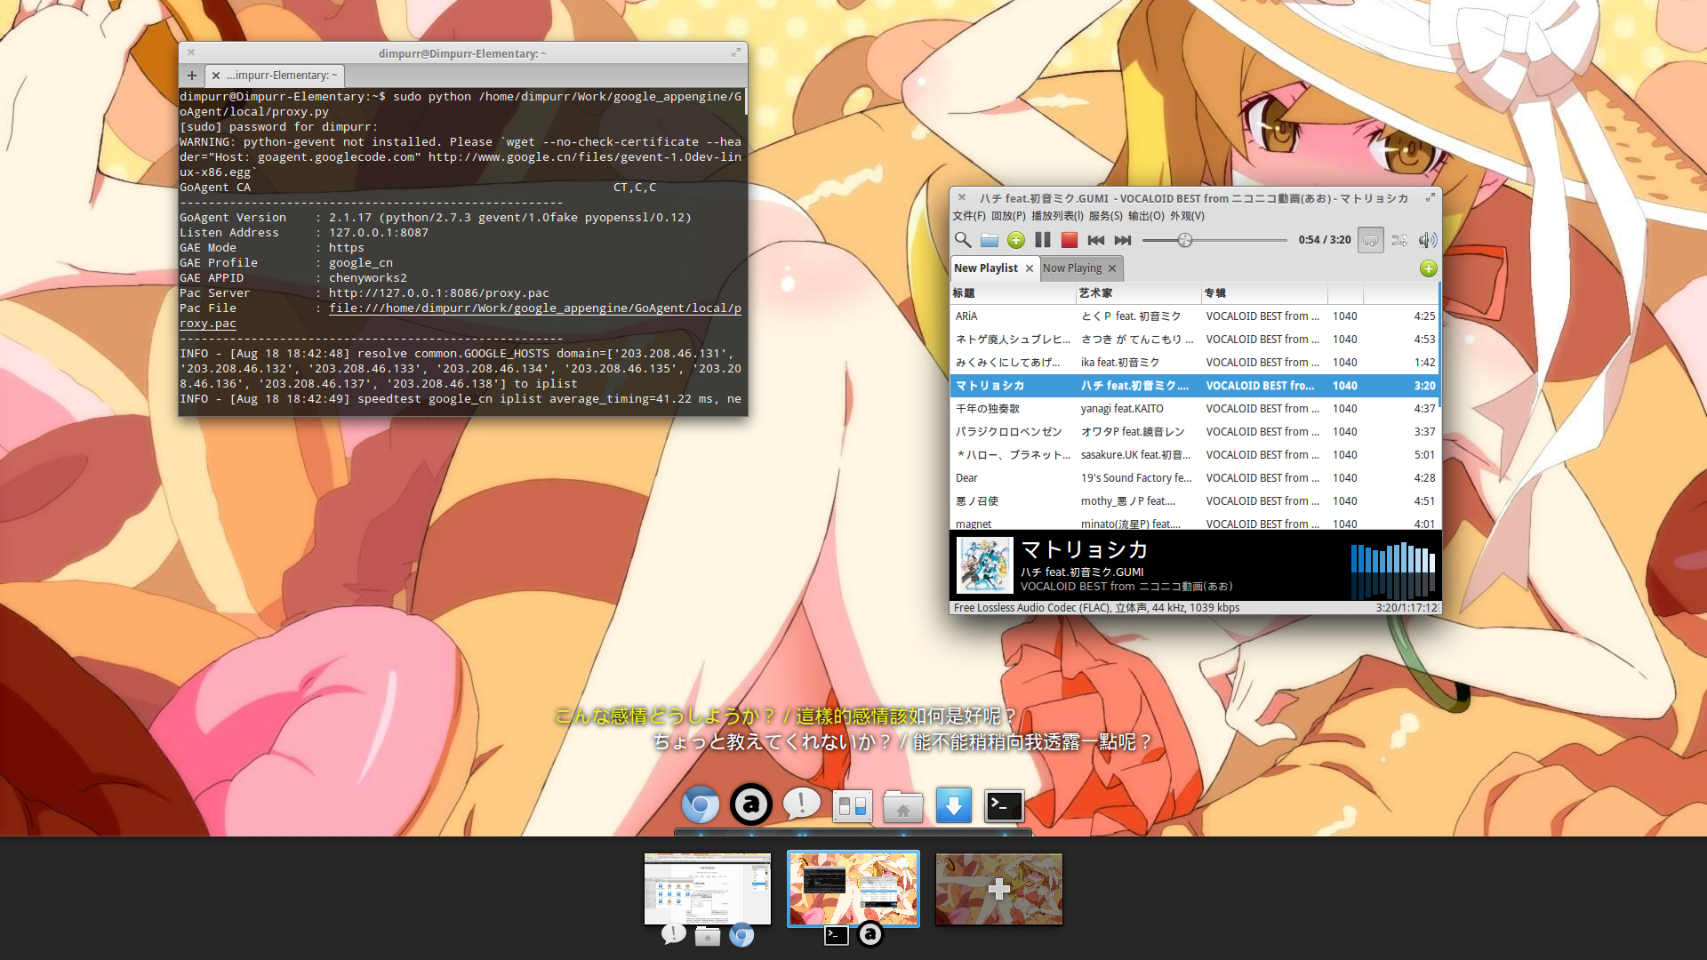Toggle repeat mode off
This screenshot has width=1707, height=960.
click(1371, 240)
